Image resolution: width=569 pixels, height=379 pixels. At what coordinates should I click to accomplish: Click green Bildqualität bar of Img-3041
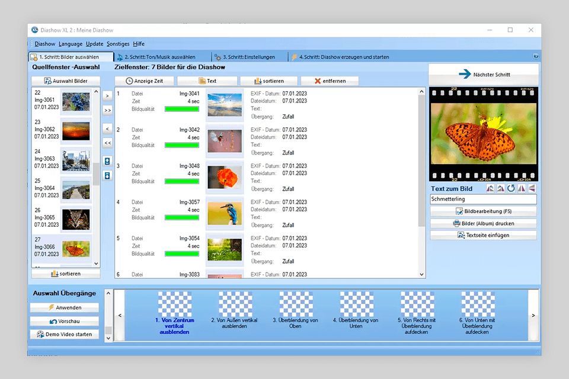tap(182, 109)
